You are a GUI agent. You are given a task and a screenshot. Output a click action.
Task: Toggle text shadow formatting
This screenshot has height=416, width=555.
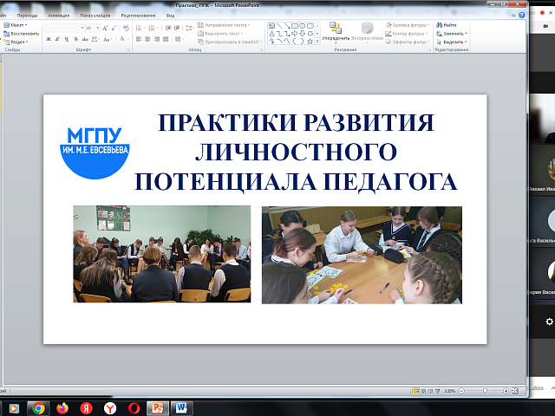(75, 39)
